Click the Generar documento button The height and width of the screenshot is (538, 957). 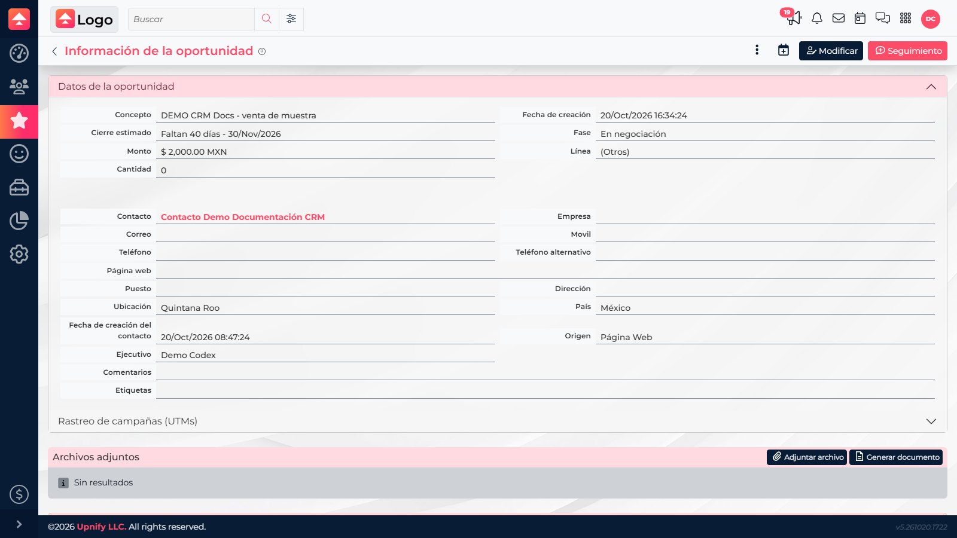(x=896, y=457)
